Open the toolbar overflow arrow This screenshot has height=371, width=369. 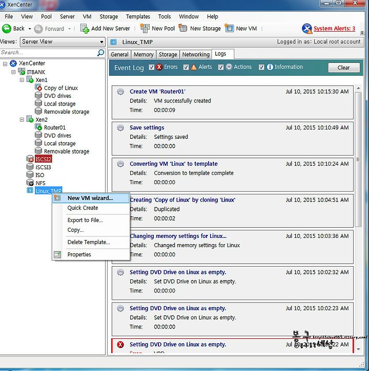pyautogui.click(x=362, y=33)
